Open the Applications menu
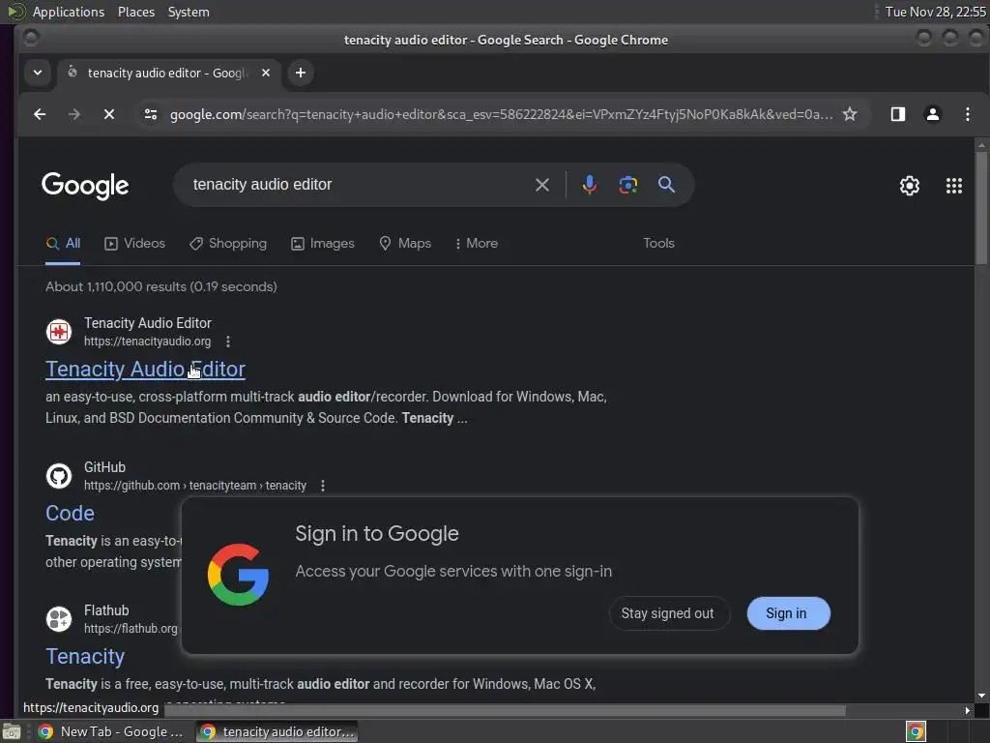 (69, 12)
